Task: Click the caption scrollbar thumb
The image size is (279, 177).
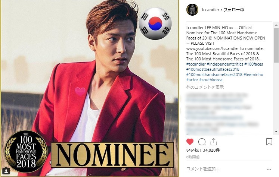Action: (x=276, y=45)
